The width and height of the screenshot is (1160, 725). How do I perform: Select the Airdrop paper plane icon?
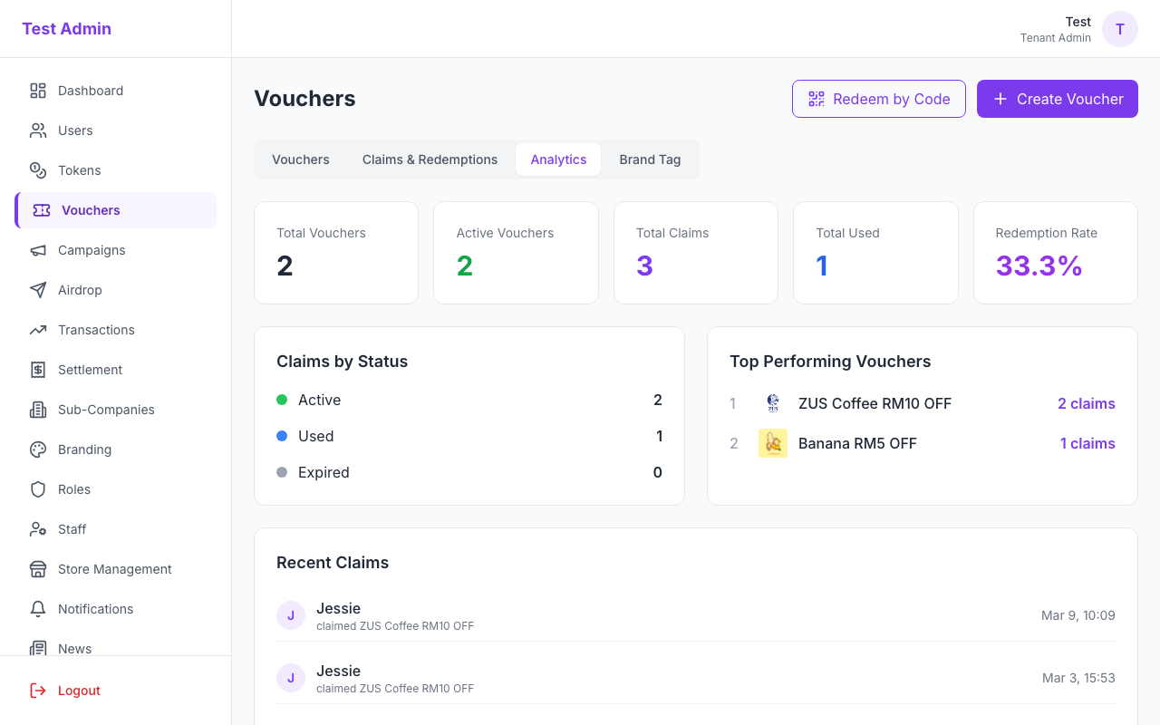point(37,290)
